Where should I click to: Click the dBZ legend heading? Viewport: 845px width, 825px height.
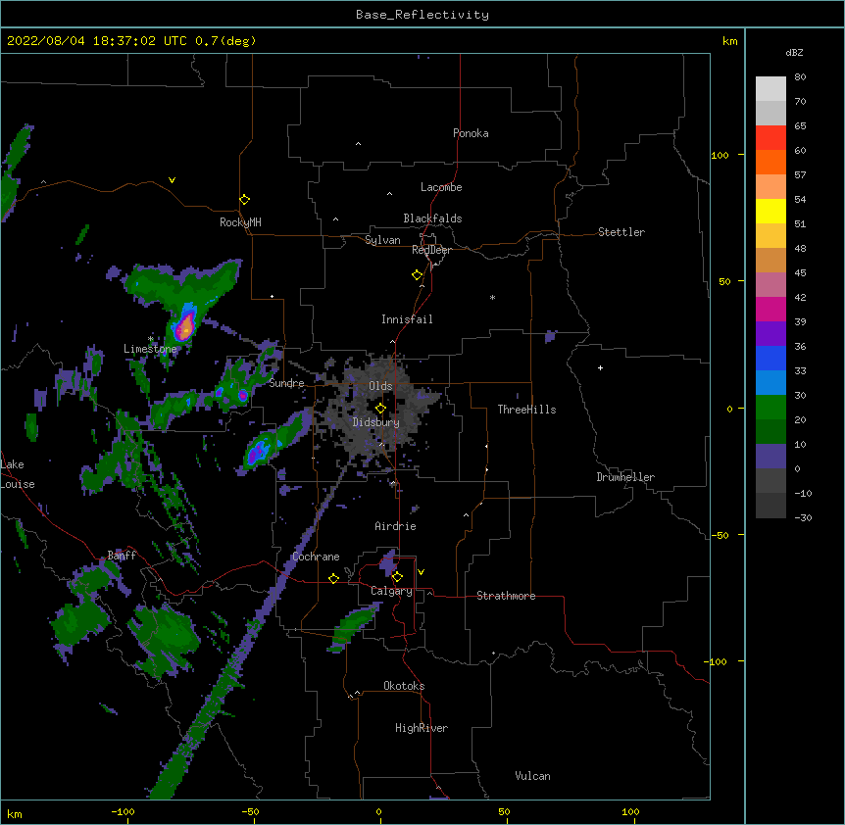pos(794,53)
